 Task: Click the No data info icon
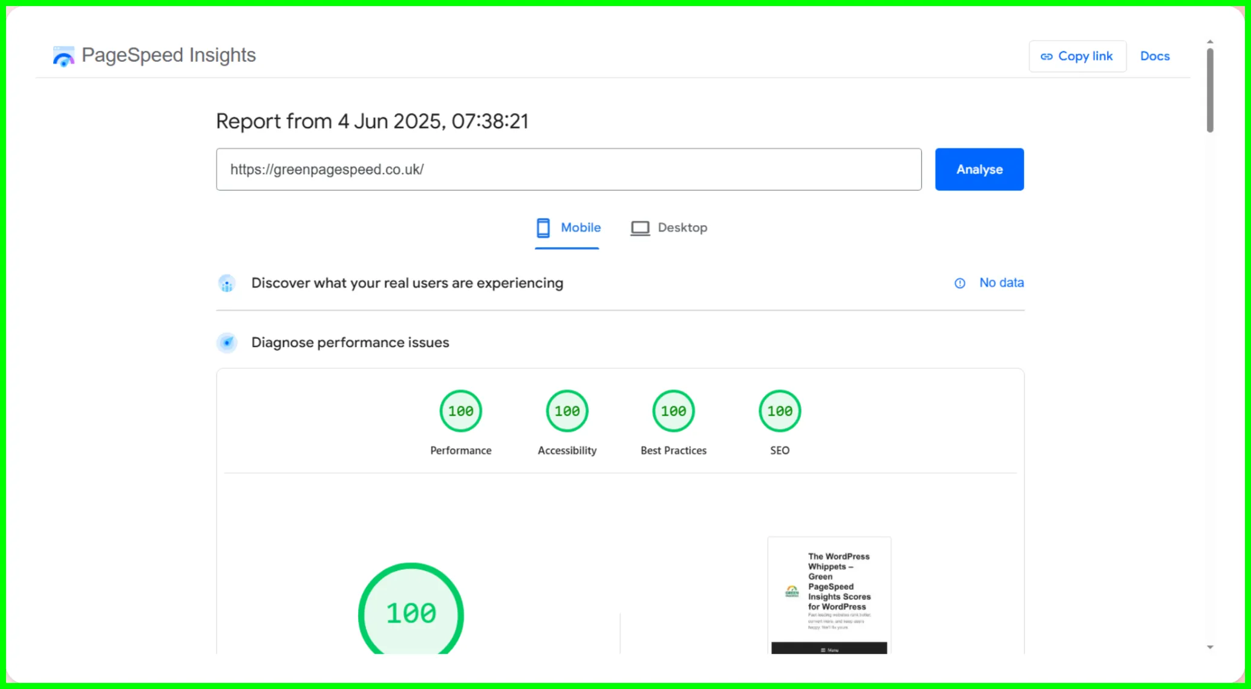point(959,283)
